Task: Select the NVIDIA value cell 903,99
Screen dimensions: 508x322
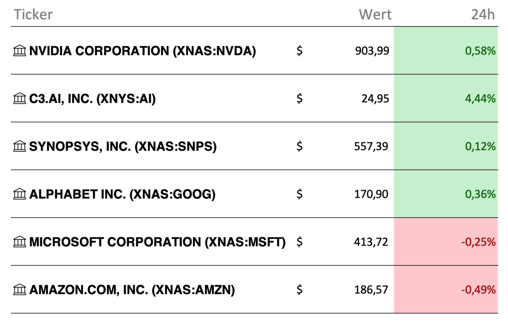Action: click(372, 51)
